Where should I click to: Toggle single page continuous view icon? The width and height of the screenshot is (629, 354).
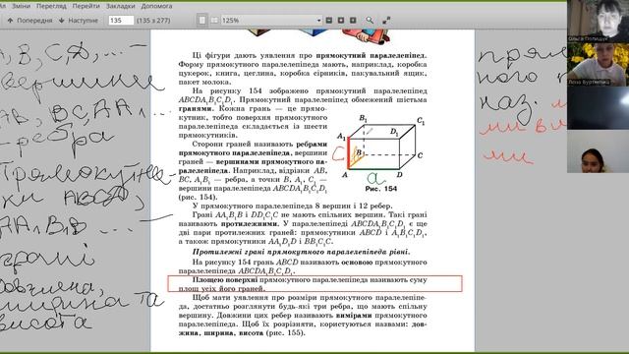tap(202, 20)
